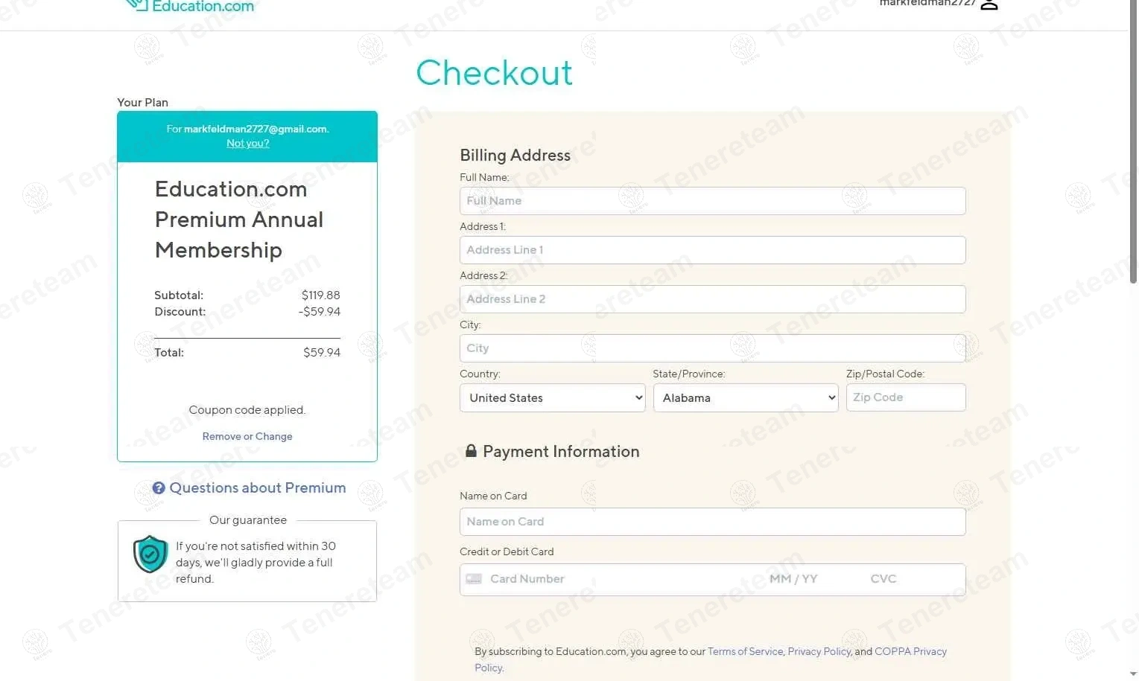Open the Terms of Service link

(745, 652)
